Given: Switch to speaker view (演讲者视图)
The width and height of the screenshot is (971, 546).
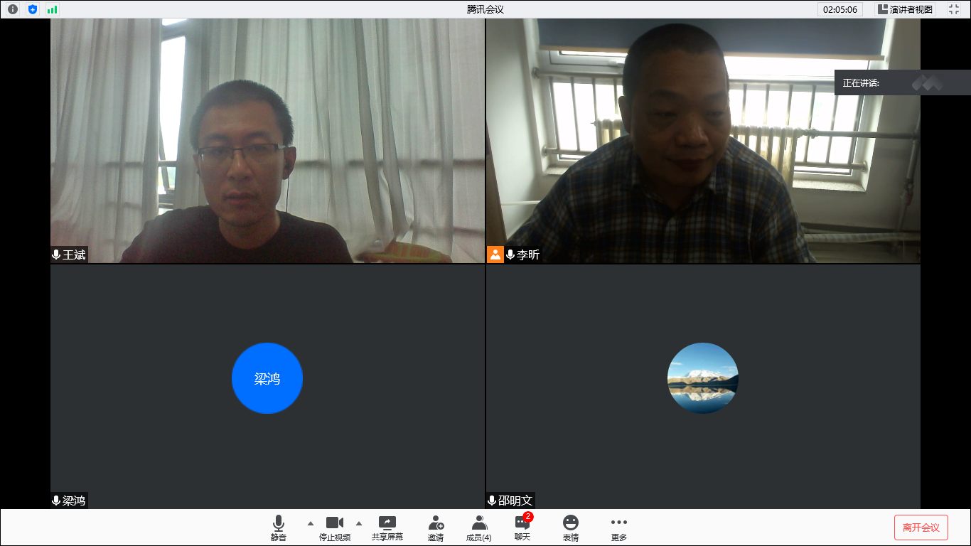Looking at the screenshot, I should (905, 9).
